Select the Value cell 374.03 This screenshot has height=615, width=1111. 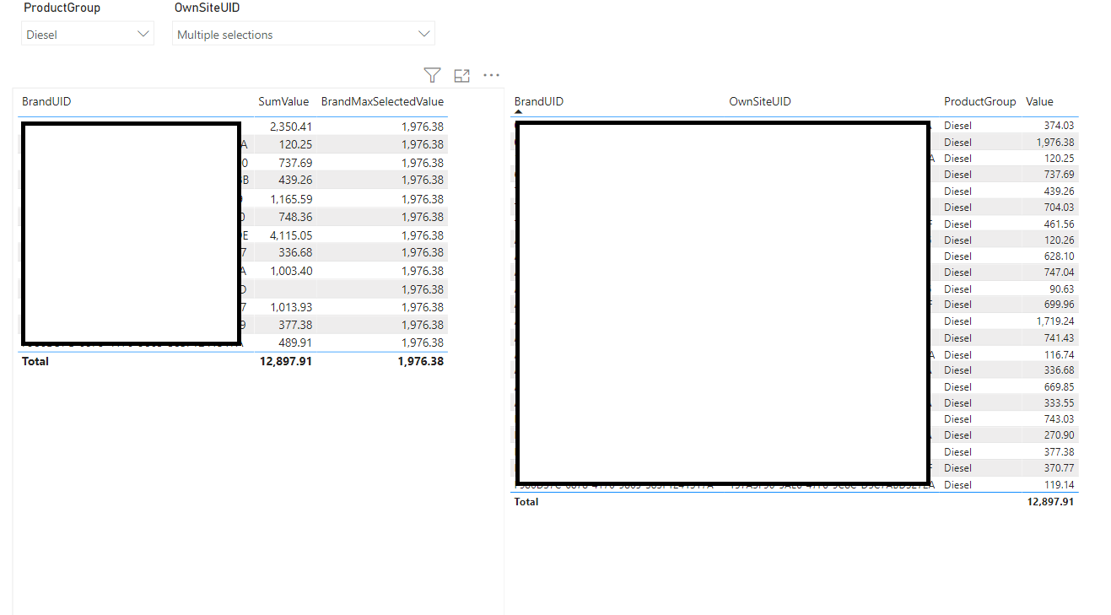click(1059, 126)
